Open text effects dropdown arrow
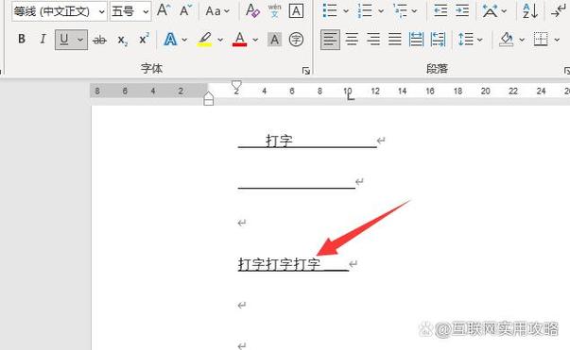570x350 pixels. pos(184,40)
